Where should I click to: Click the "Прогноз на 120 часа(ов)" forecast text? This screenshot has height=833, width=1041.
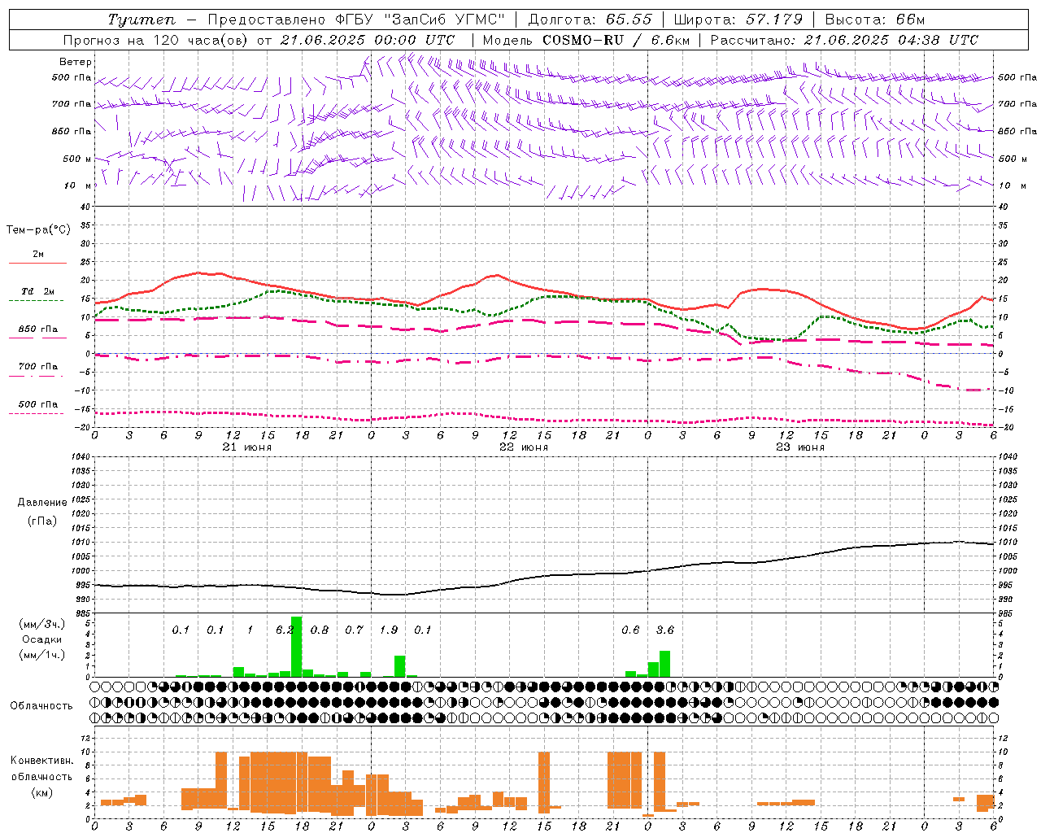156,40
